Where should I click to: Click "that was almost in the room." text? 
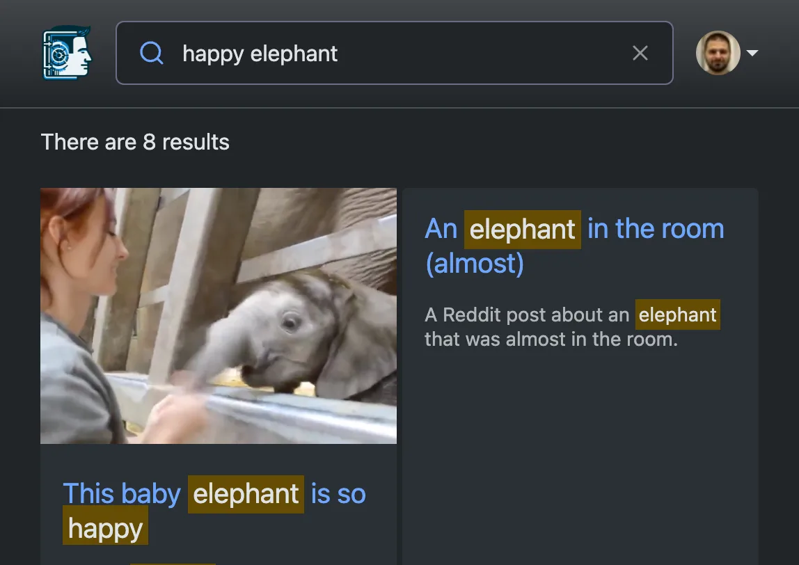coord(551,340)
